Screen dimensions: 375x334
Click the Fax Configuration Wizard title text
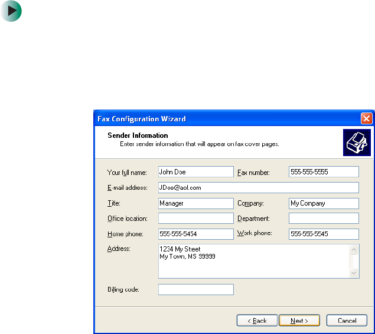click(x=142, y=119)
